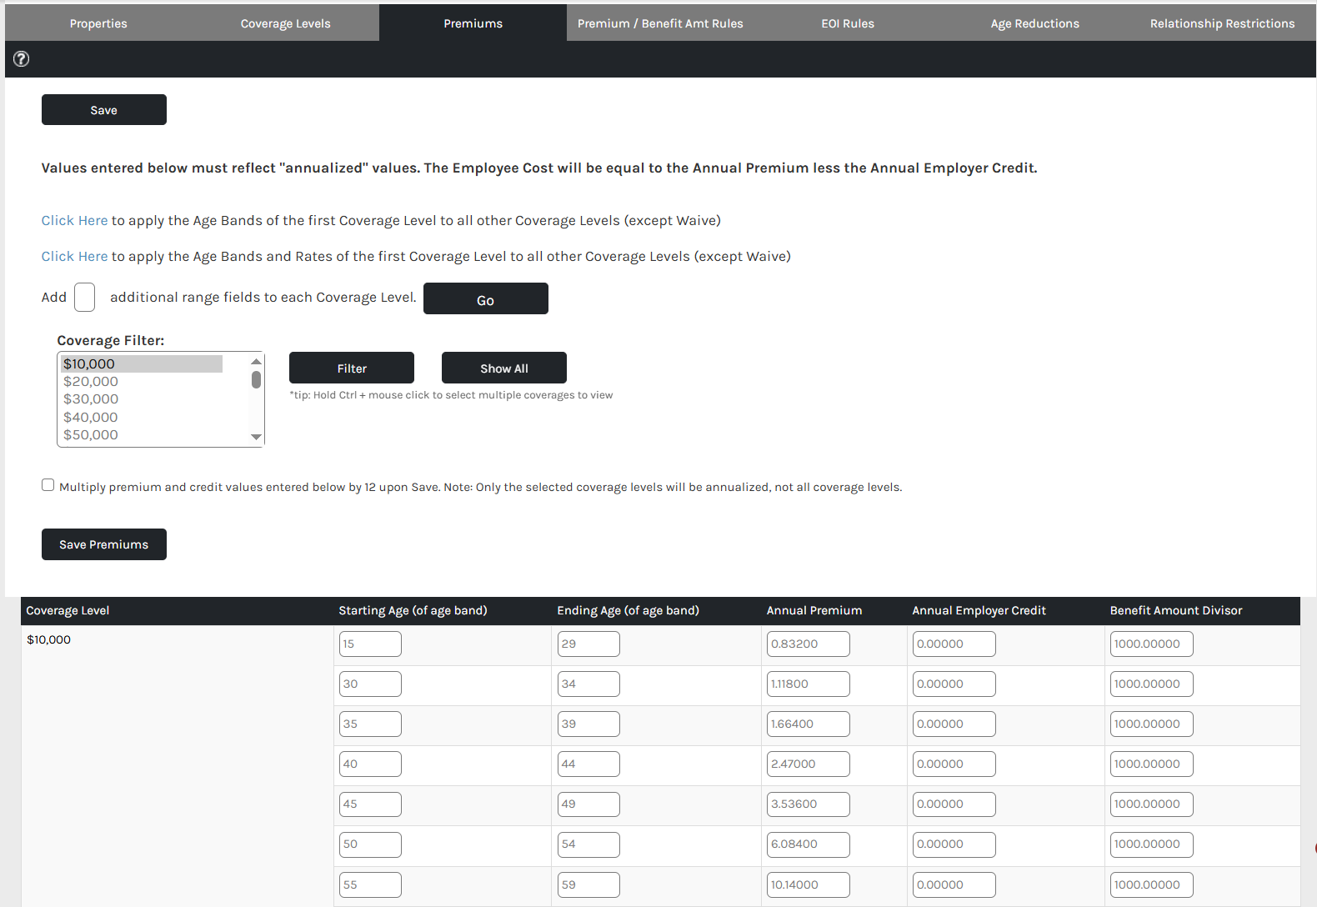
Task: Open the Premium / Benefit Amt Rules tab
Action: [660, 23]
